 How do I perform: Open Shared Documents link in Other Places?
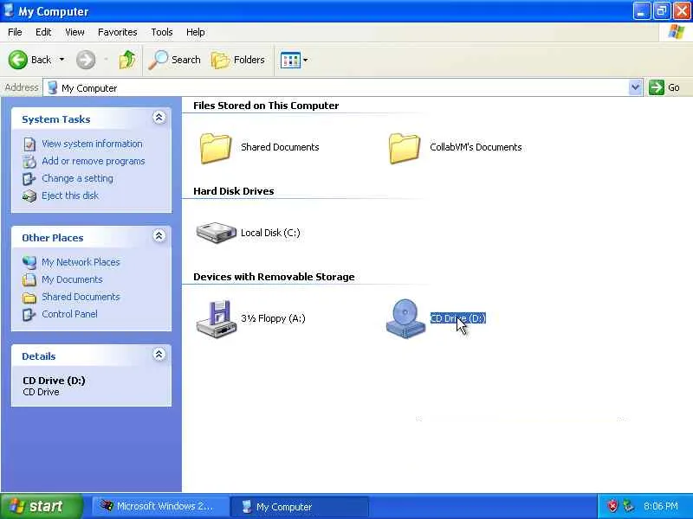point(81,297)
